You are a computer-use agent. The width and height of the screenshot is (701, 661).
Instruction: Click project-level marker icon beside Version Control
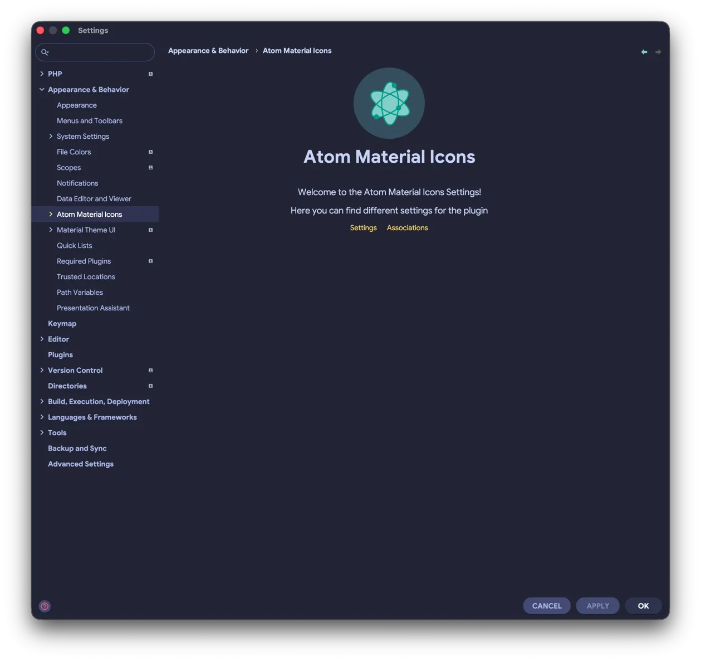click(x=150, y=370)
